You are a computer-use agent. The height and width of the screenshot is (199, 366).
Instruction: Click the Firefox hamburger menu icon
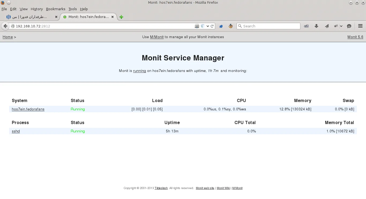[x=360, y=26]
